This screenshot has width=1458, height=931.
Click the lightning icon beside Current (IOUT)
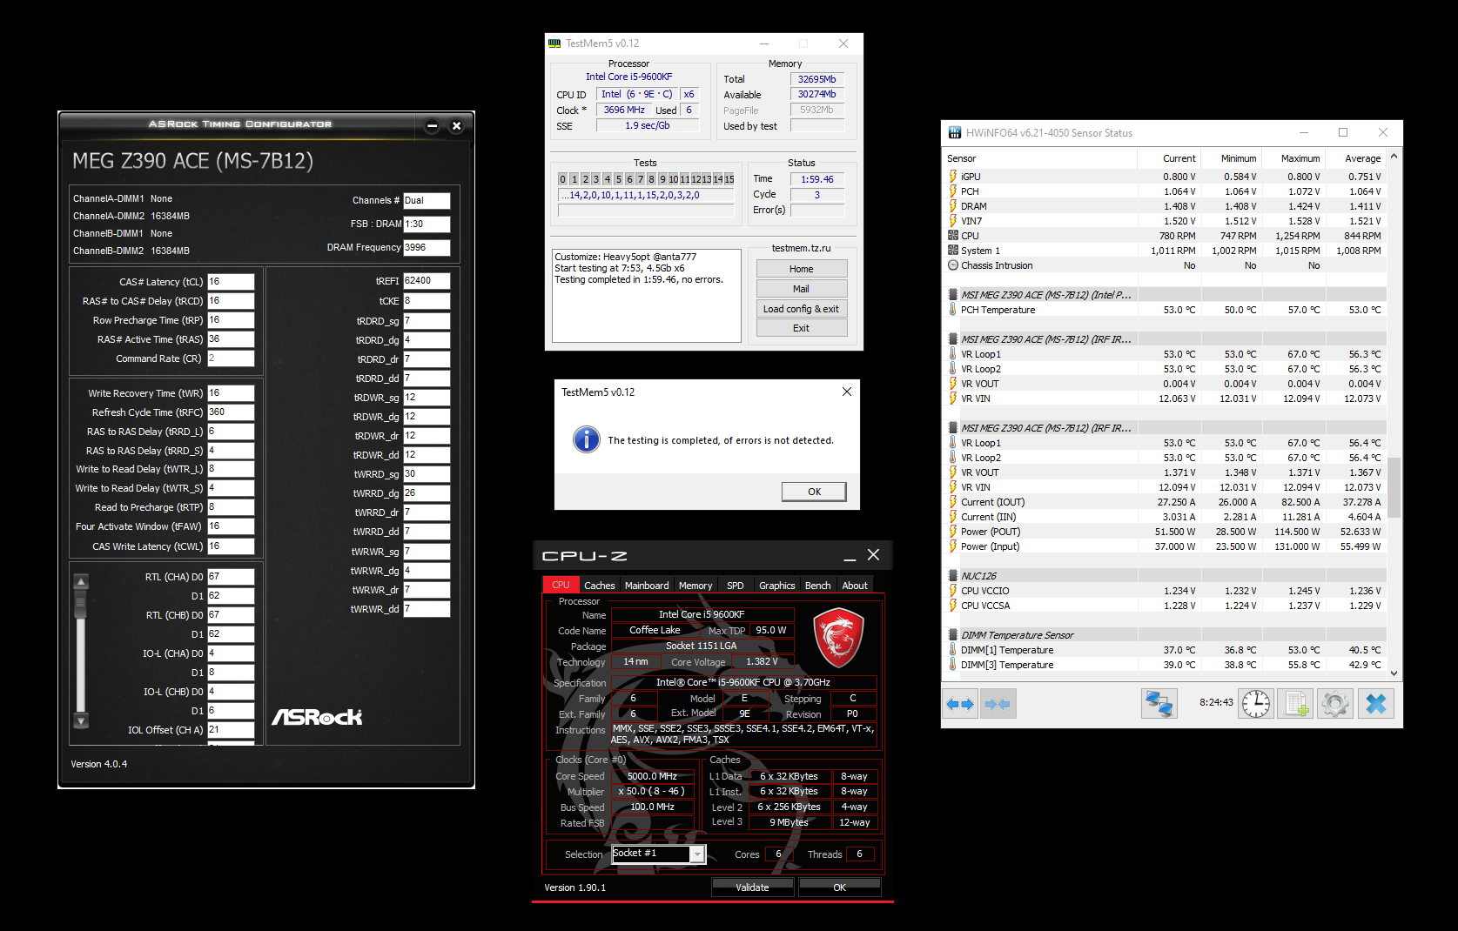(953, 502)
